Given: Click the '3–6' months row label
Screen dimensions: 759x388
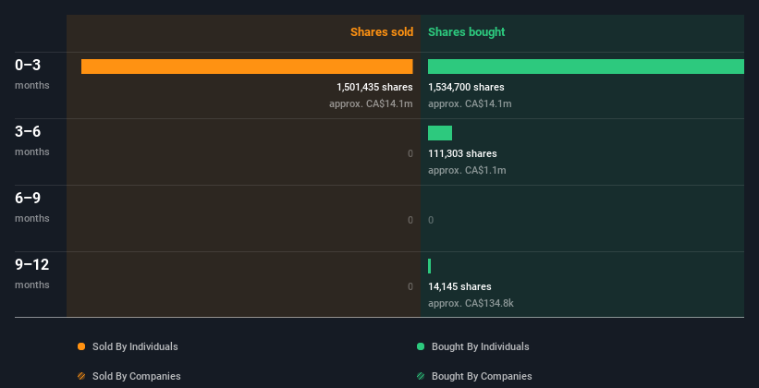Looking at the screenshot, I should click(28, 131).
